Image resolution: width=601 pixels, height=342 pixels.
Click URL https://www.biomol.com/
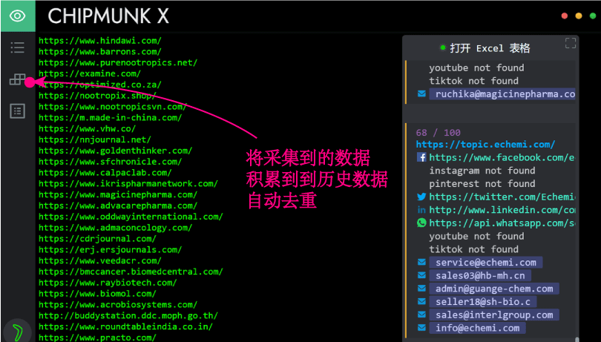pos(97,294)
